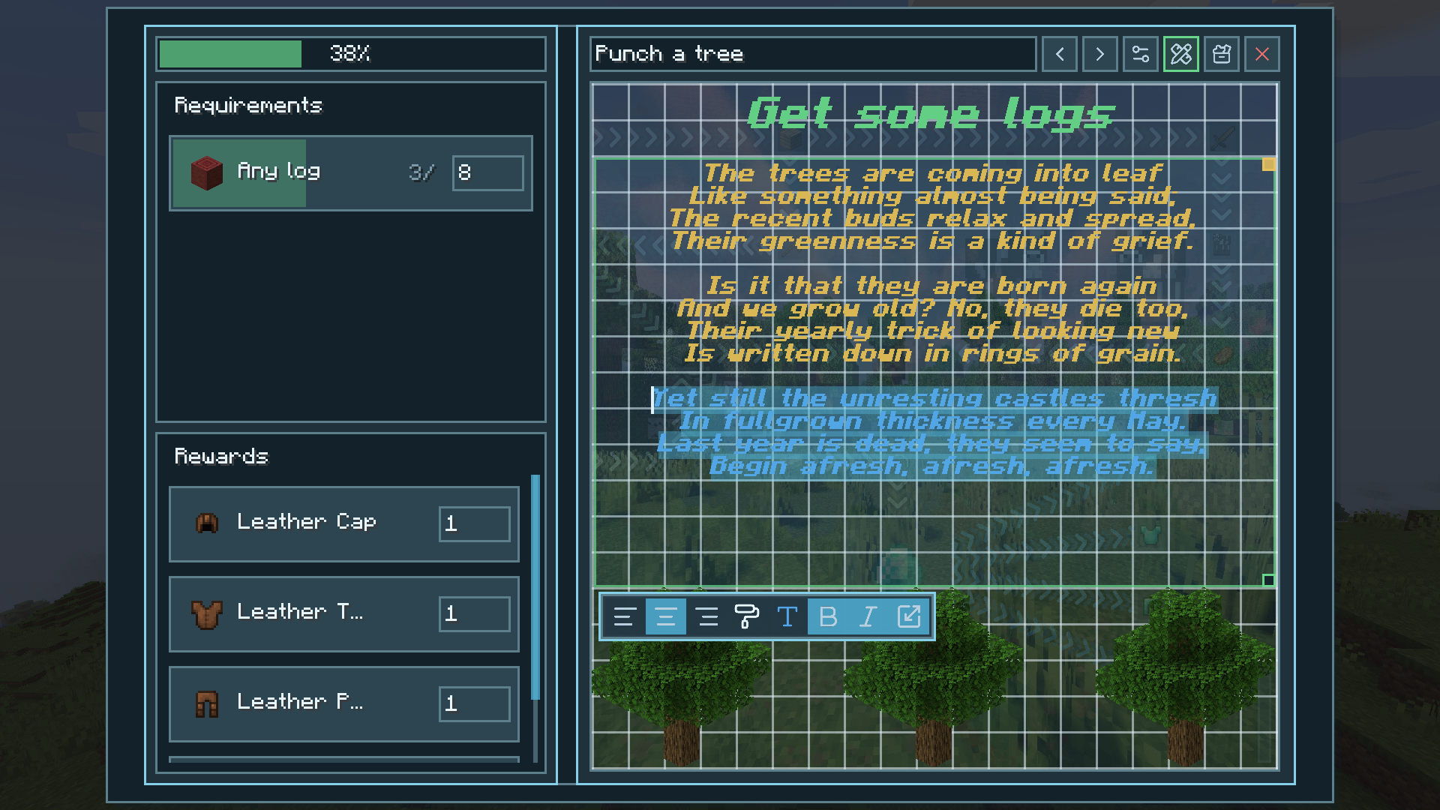Click the 'Rewards' panel heading

point(221,457)
